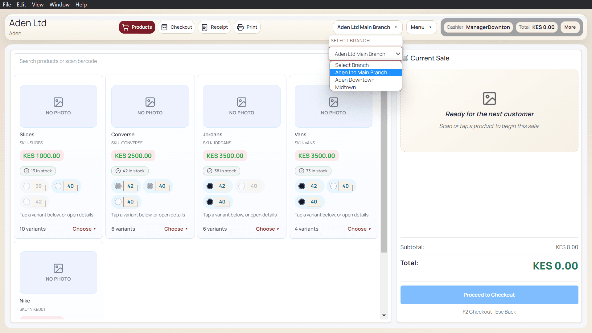The width and height of the screenshot is (592, 333).
Task: Click the check icon on 73 in stock
Action: [302, 171]
